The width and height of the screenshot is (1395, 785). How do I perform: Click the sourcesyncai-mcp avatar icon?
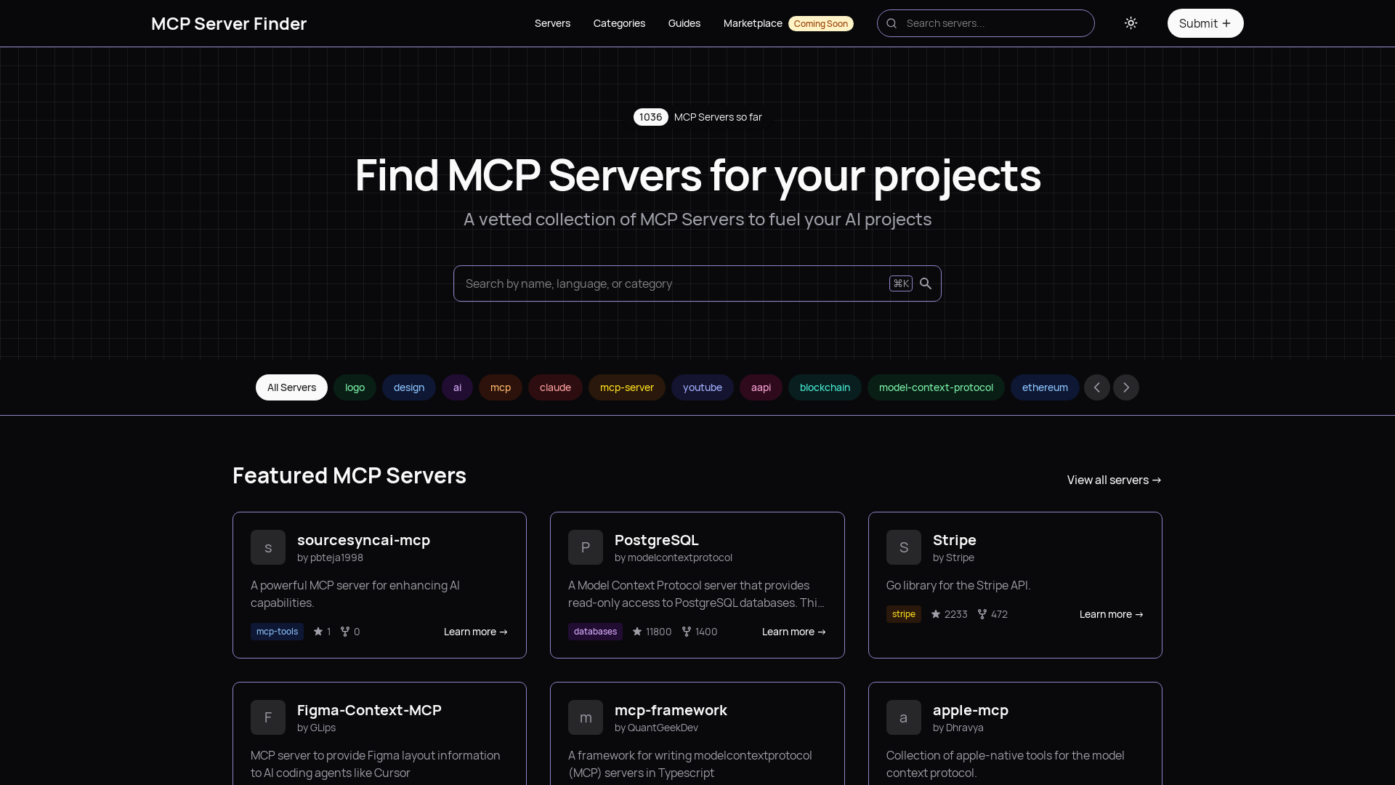[268, 547]
